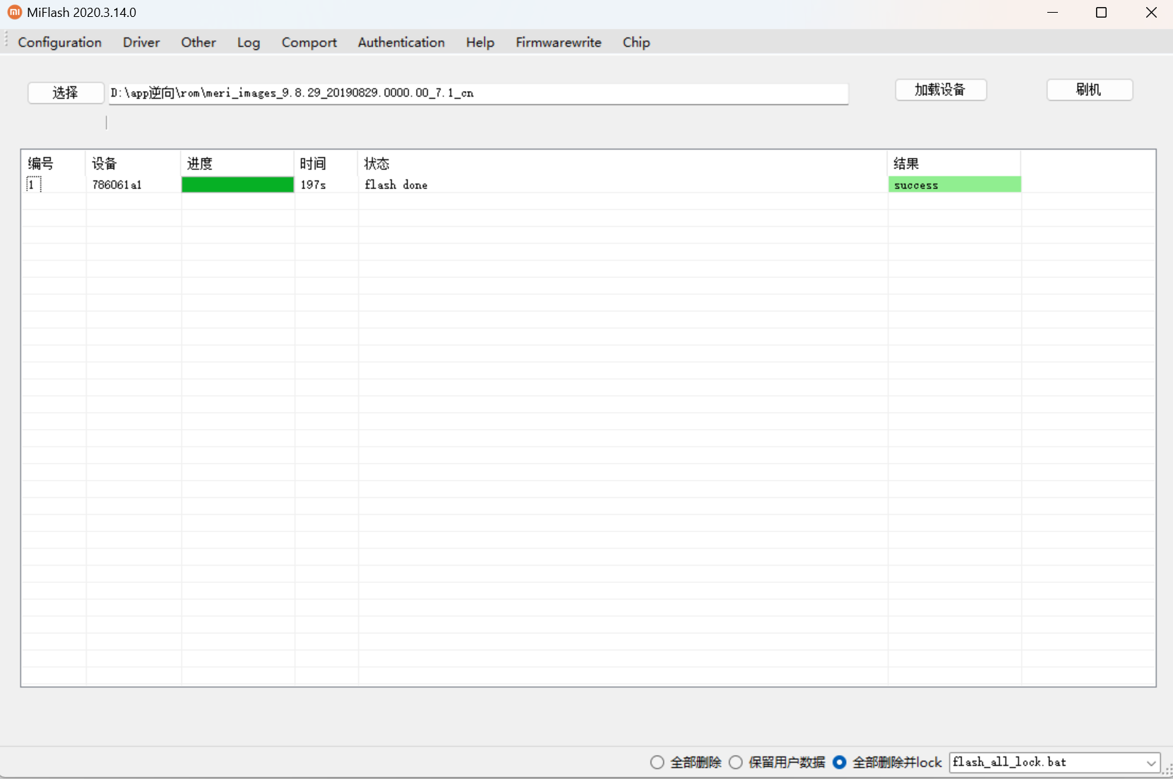This screenshot has height=779, width=1173.
Task: Select device row number 1 cell
Action: coord(33,184)
